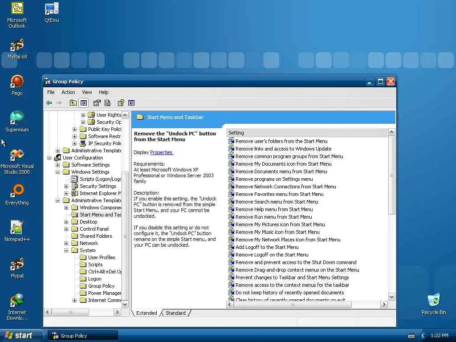
Task: Select the Ctrl+Alt+Del Options tree item
Action: click(x=105, y=272)
